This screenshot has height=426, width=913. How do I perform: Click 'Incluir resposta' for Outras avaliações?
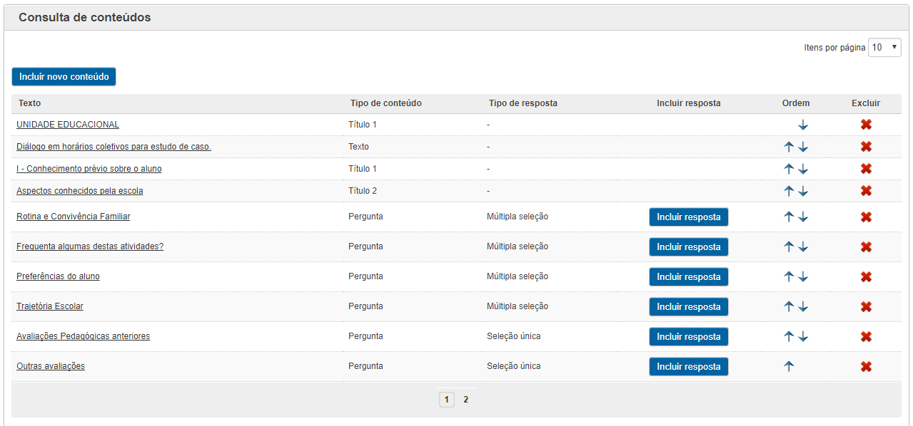[x=689, y=367]
